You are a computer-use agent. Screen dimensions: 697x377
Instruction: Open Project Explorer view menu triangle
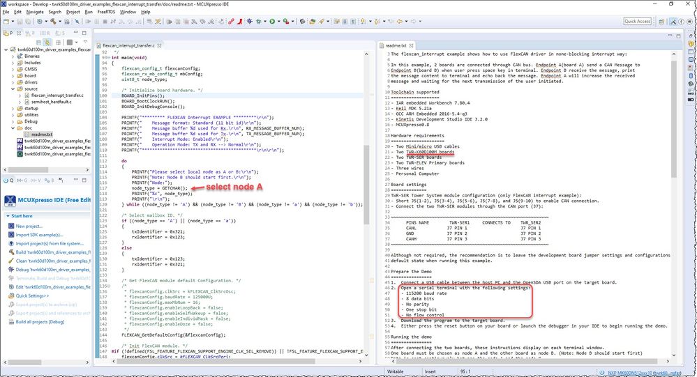point(85,43)
